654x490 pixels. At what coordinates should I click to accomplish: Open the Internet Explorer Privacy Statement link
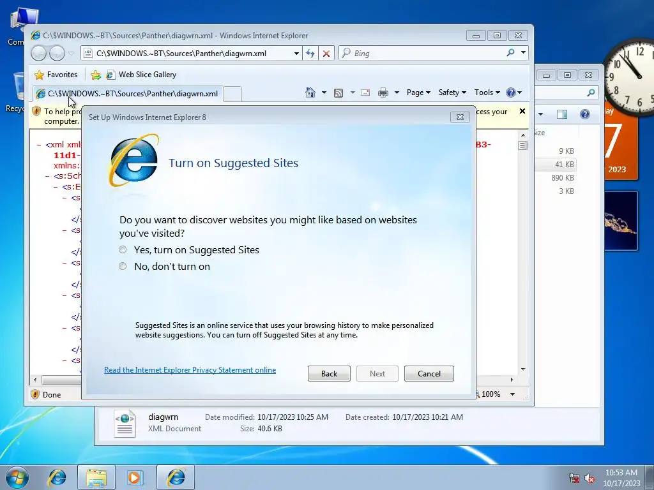click(190, 370)
